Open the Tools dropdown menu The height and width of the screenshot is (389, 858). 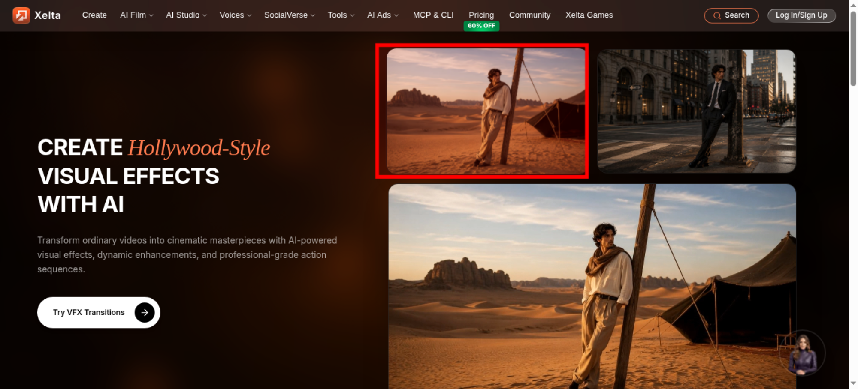pos(341,15)
